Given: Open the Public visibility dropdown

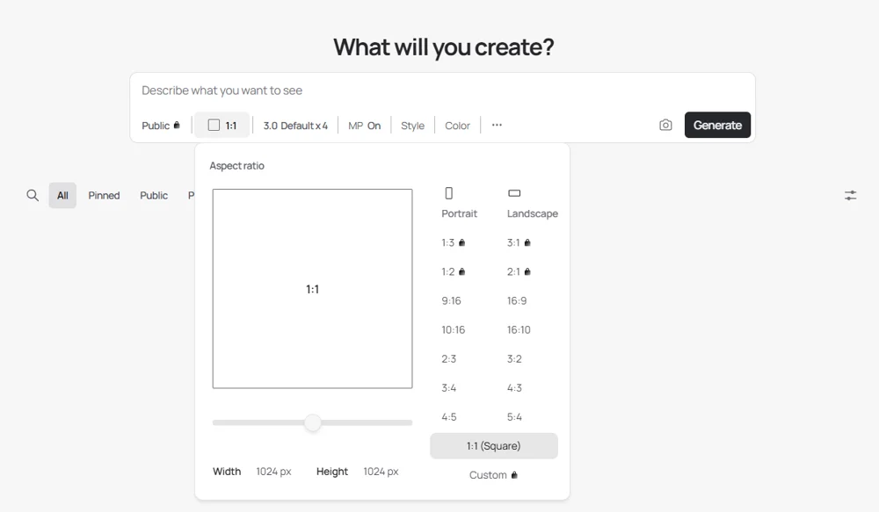Looking at the screenshot, I should [161, 126].
